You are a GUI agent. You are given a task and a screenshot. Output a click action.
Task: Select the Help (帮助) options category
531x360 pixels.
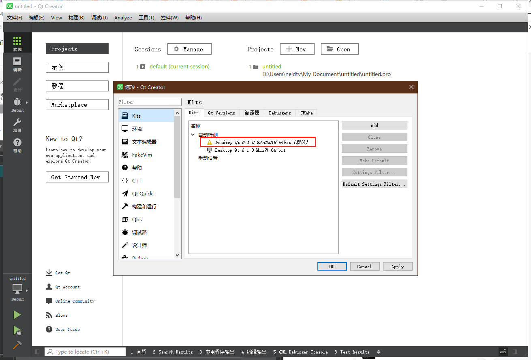tap(146, 167)
